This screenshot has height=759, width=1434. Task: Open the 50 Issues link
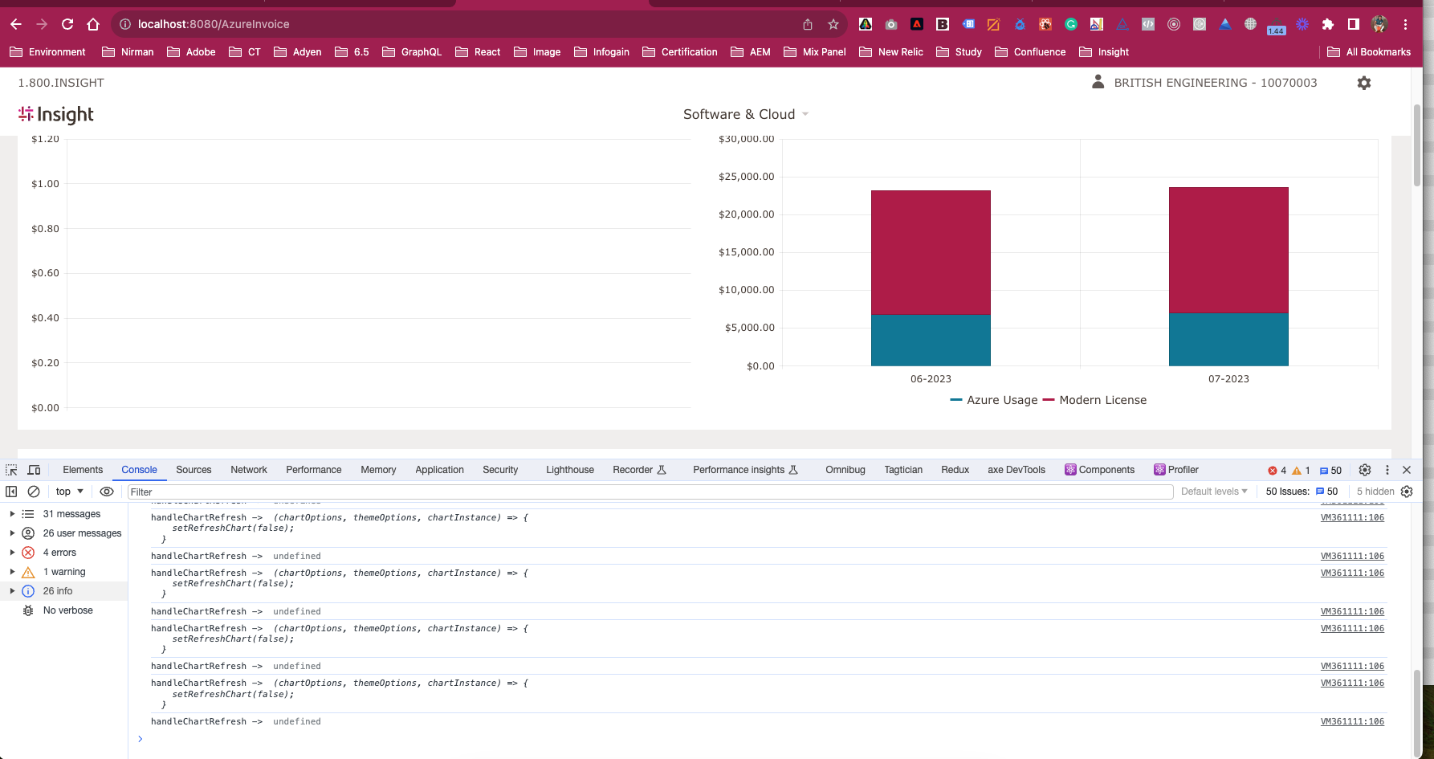1302,492
